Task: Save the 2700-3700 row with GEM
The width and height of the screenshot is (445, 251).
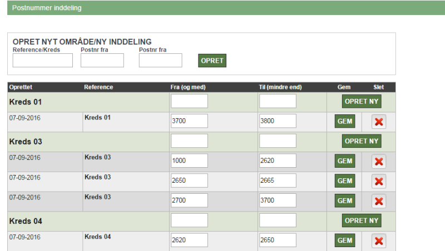Action: pyautogui.click(x=345, y=200)
